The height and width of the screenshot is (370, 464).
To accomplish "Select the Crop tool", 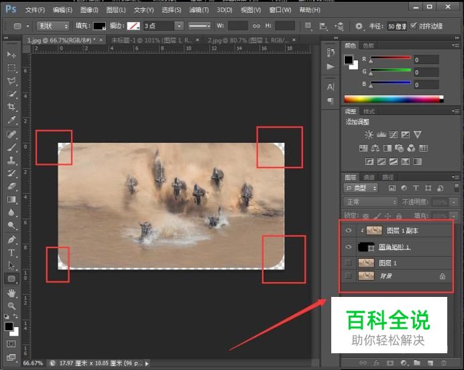I will pos(11,107).
